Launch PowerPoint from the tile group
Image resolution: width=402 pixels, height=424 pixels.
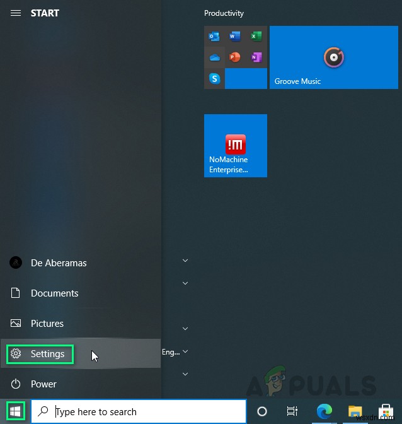click(235, 57)
